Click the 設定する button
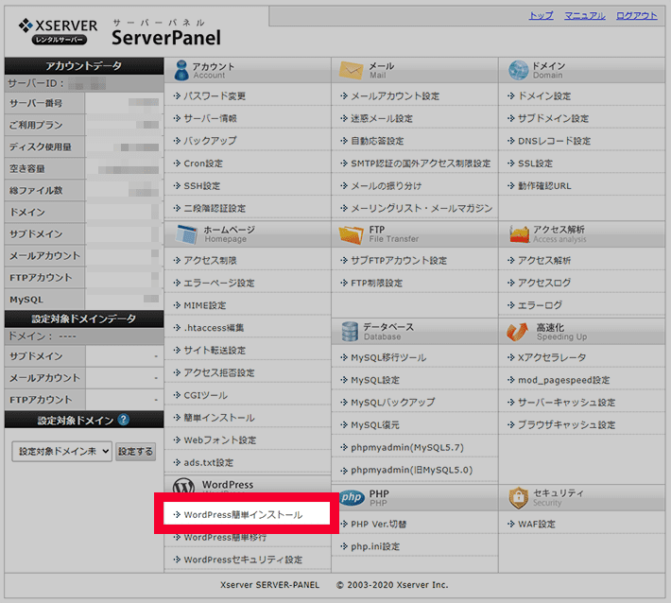Viewport: 671px width, 603px height. pyautogui.click(x=135, y=452)
